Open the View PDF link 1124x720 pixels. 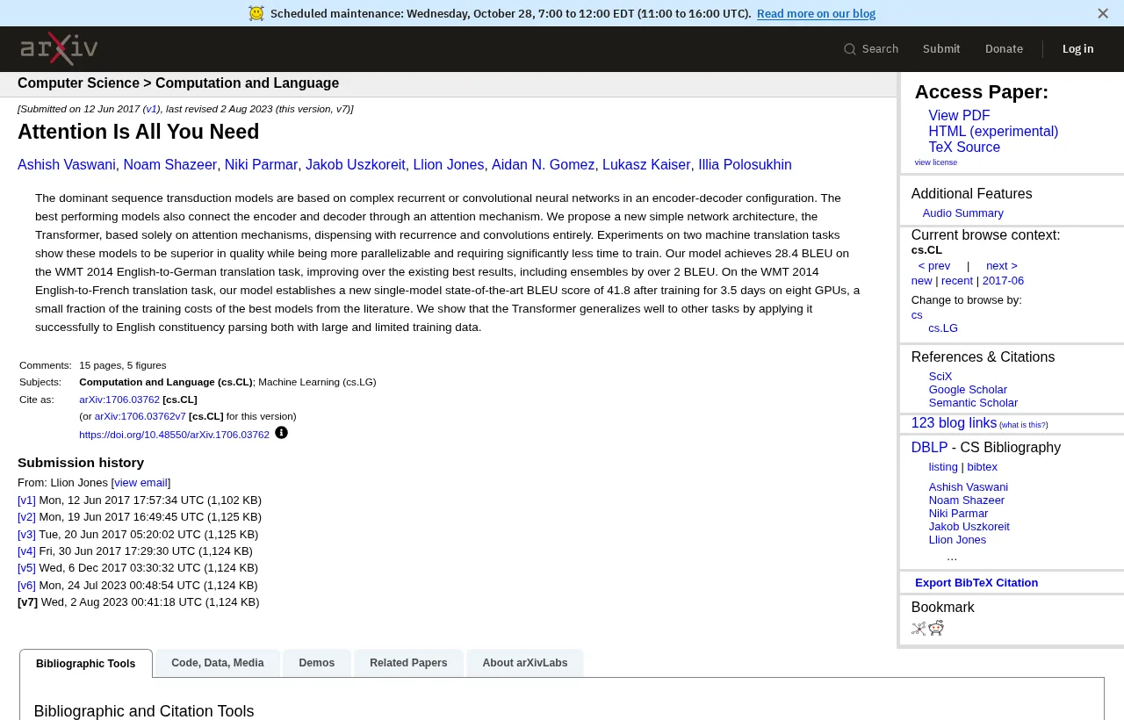(959, 116)
